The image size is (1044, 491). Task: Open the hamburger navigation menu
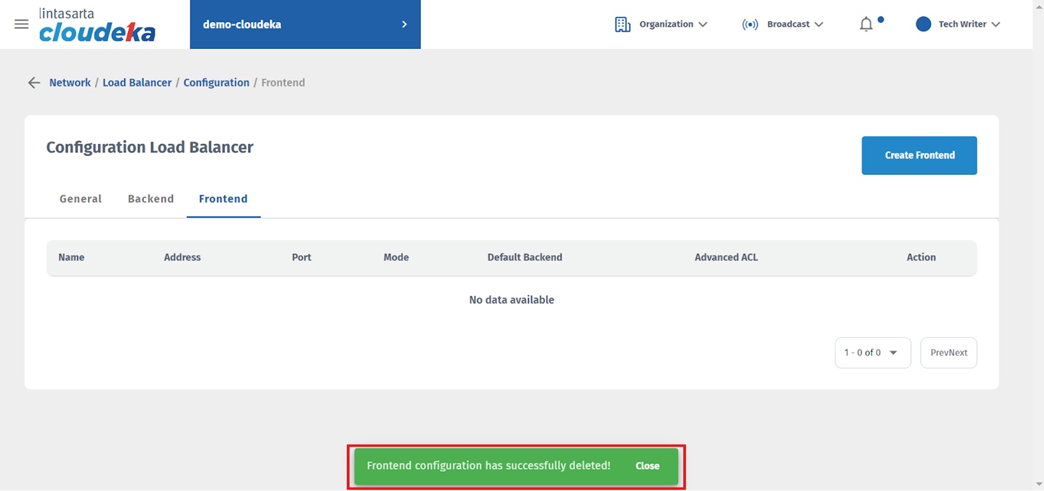point(22,24)
